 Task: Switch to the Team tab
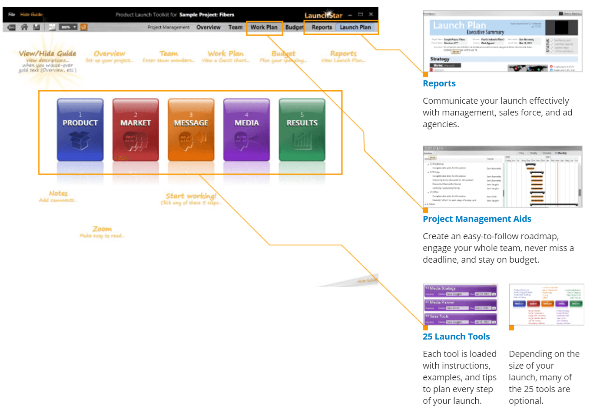(235, 27)
